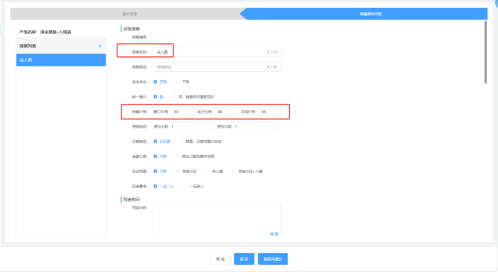
Task: Select 正常 for publish status
Action: click(155, 82)
